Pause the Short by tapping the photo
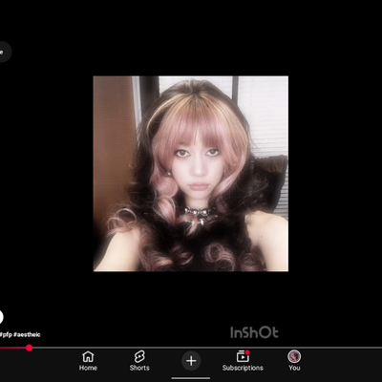This screenshot has height=382, width=382. [x=191, y=174]
